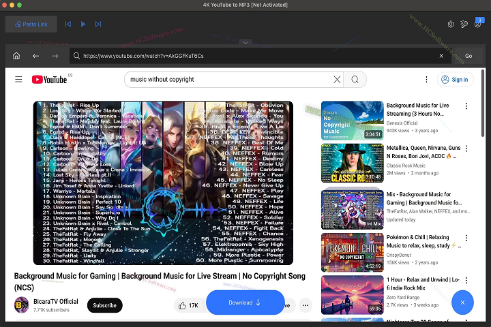This screenshot has width=491, height=327.
Task: Click the Go button
Action: click(468, 56)
